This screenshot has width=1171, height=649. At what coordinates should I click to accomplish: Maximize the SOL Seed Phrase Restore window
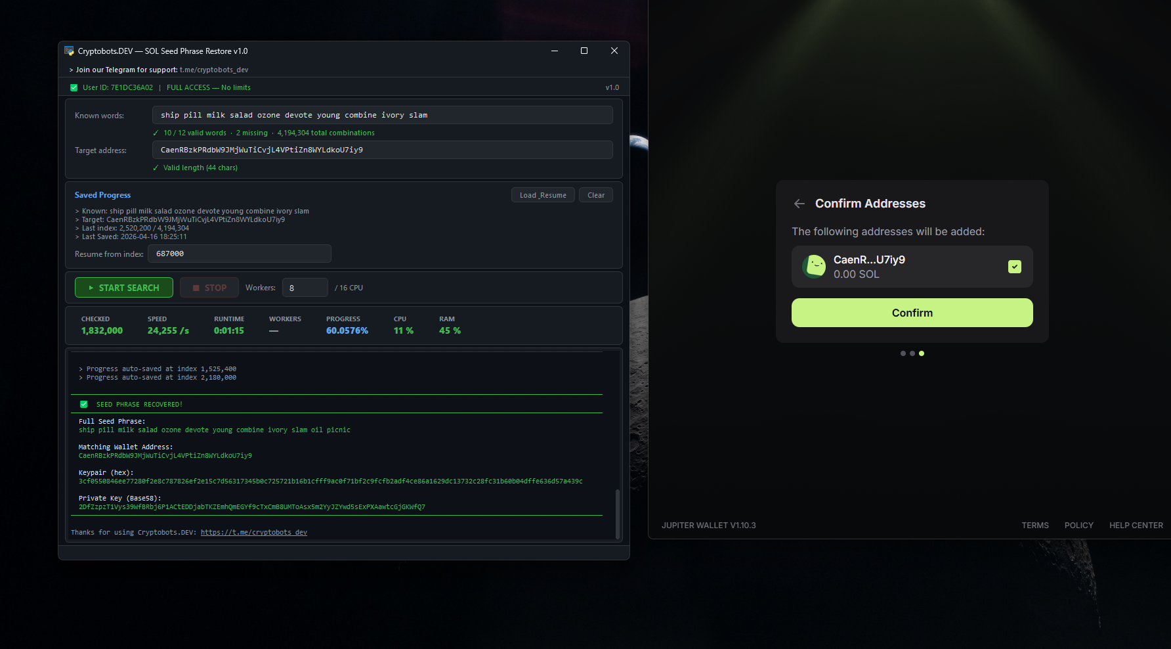pyautogui.click(x=584, y=51)
